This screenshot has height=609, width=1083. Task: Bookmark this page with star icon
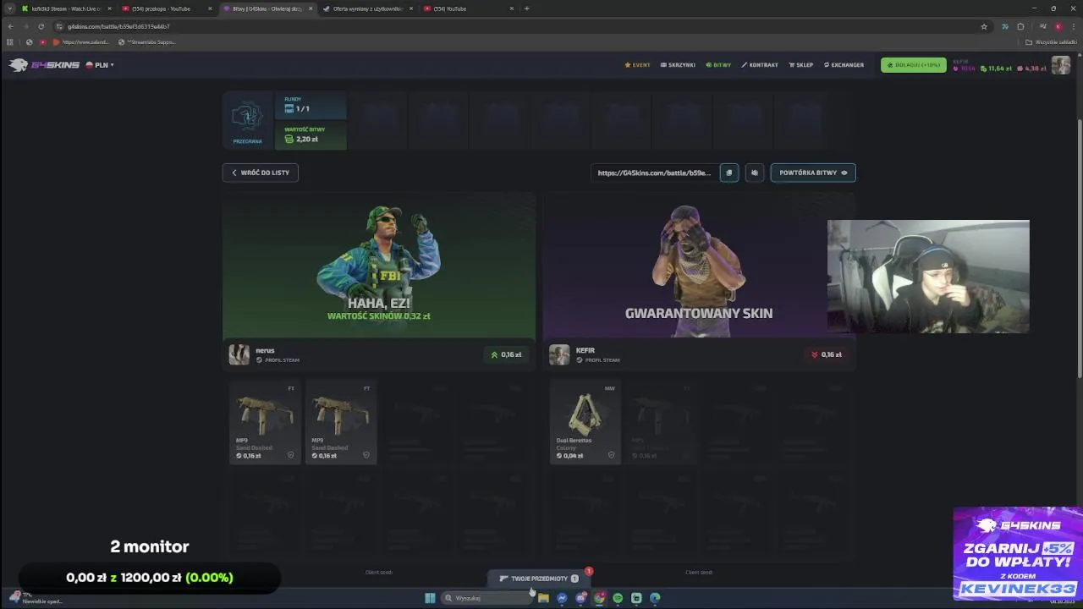pos(984,26)
